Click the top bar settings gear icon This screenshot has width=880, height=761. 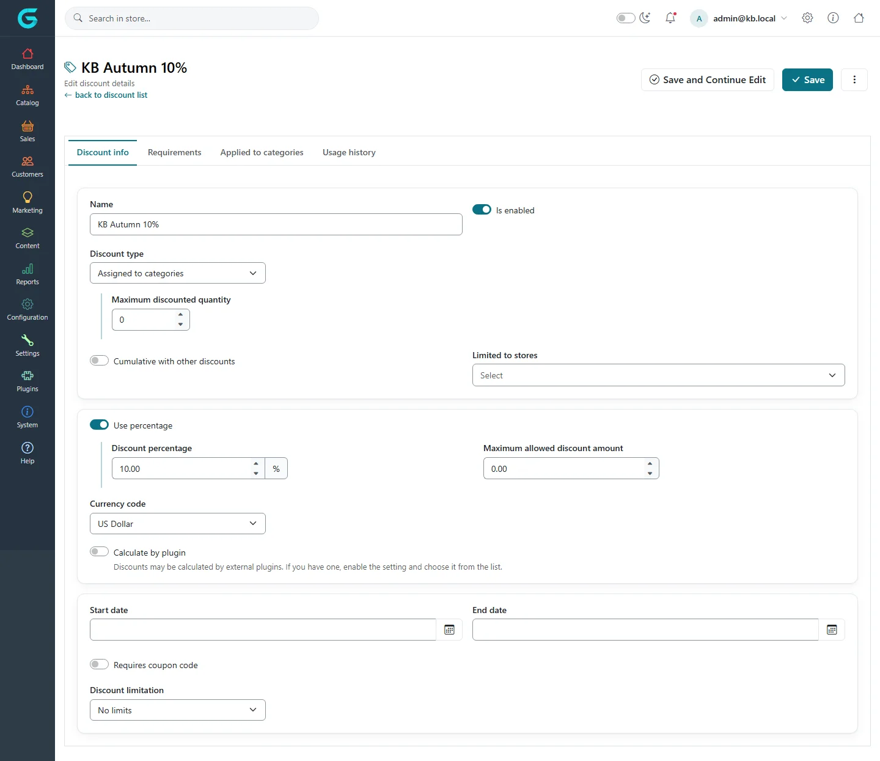(x=807, y=18)
